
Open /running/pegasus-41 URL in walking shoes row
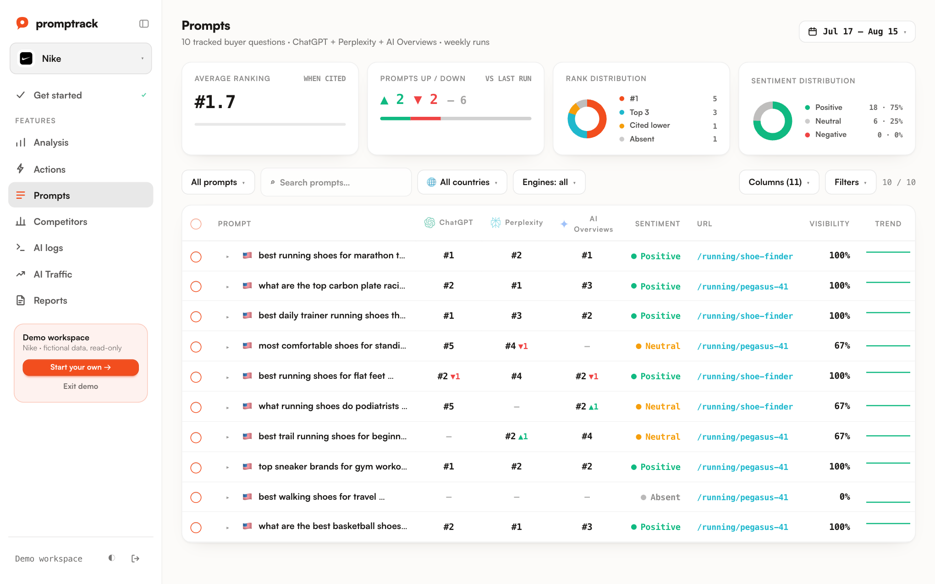pyautogui.click(x=742, y=497)
